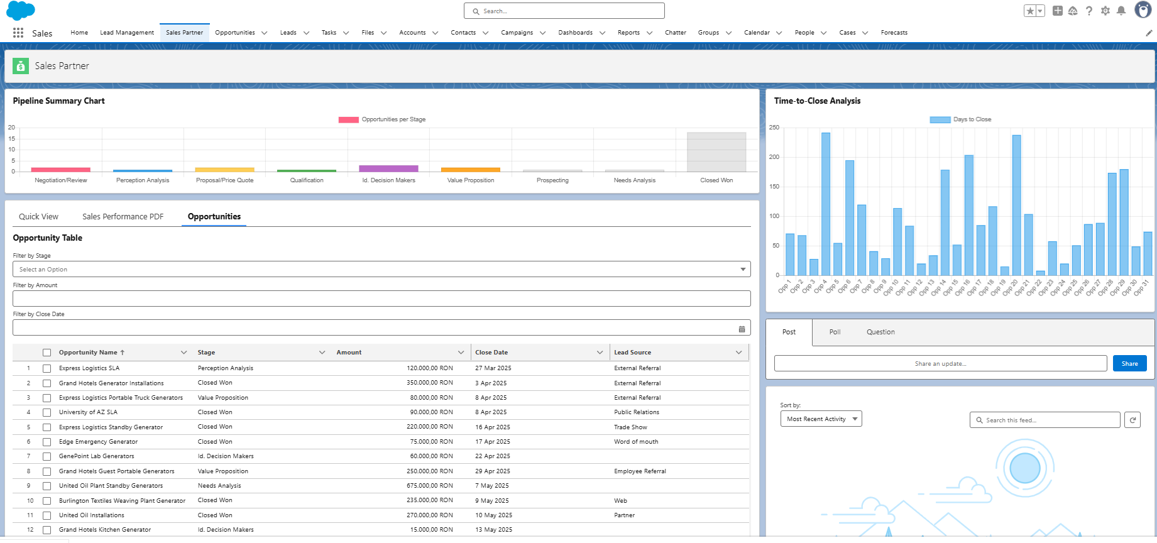
Task: Click the search icon in feed search
Action: tap(979, 420)
